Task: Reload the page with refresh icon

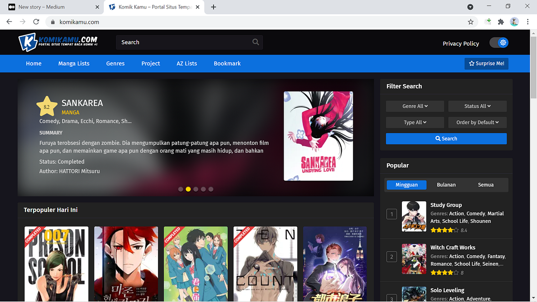Action: pos(36,21)
